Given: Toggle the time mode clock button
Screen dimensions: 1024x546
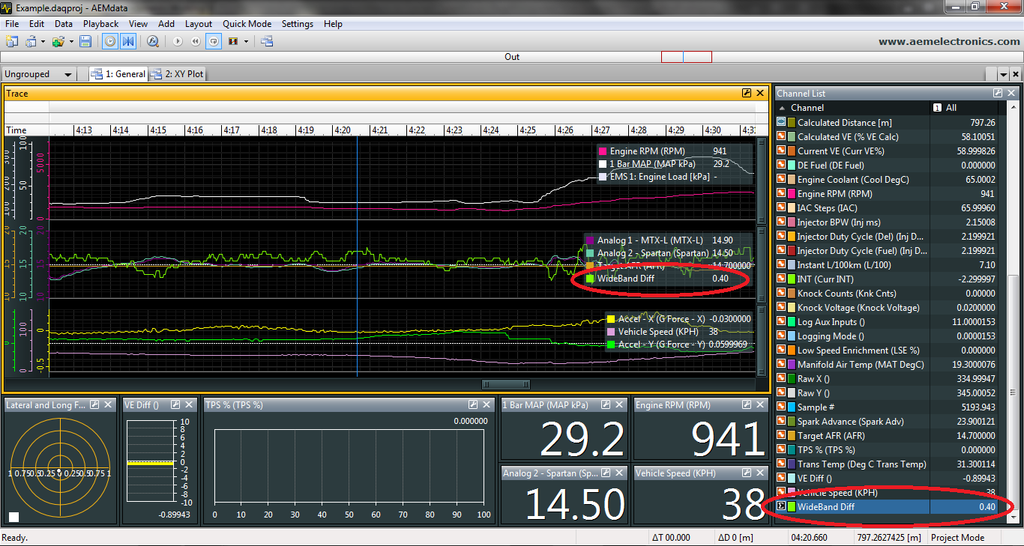Looking at the screenshot, I should click(110, 41).
